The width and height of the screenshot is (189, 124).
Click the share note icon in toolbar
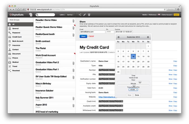80,15
